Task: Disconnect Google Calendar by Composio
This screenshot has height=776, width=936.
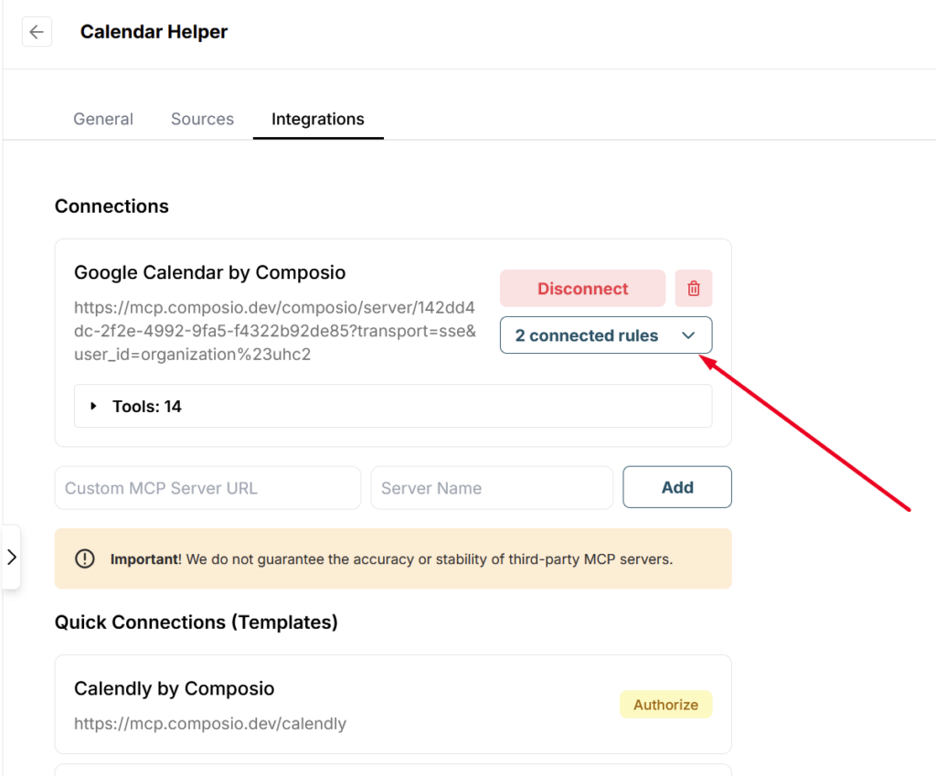Action: pos(582,288)
